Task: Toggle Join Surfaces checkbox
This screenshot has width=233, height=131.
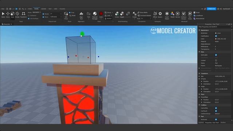Action: 29,19
